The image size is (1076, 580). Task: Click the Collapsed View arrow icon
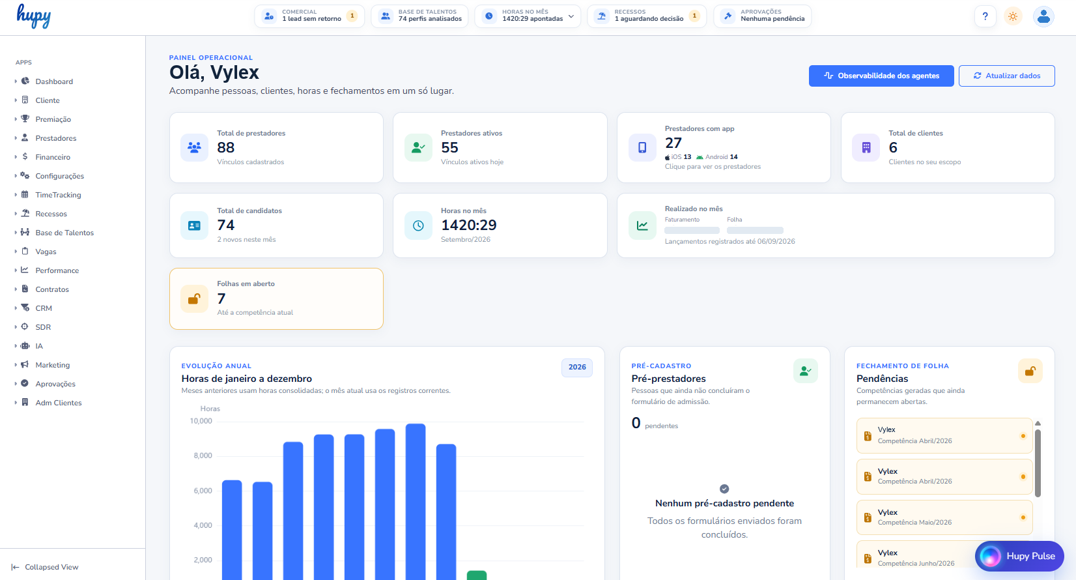coord(15,567)
